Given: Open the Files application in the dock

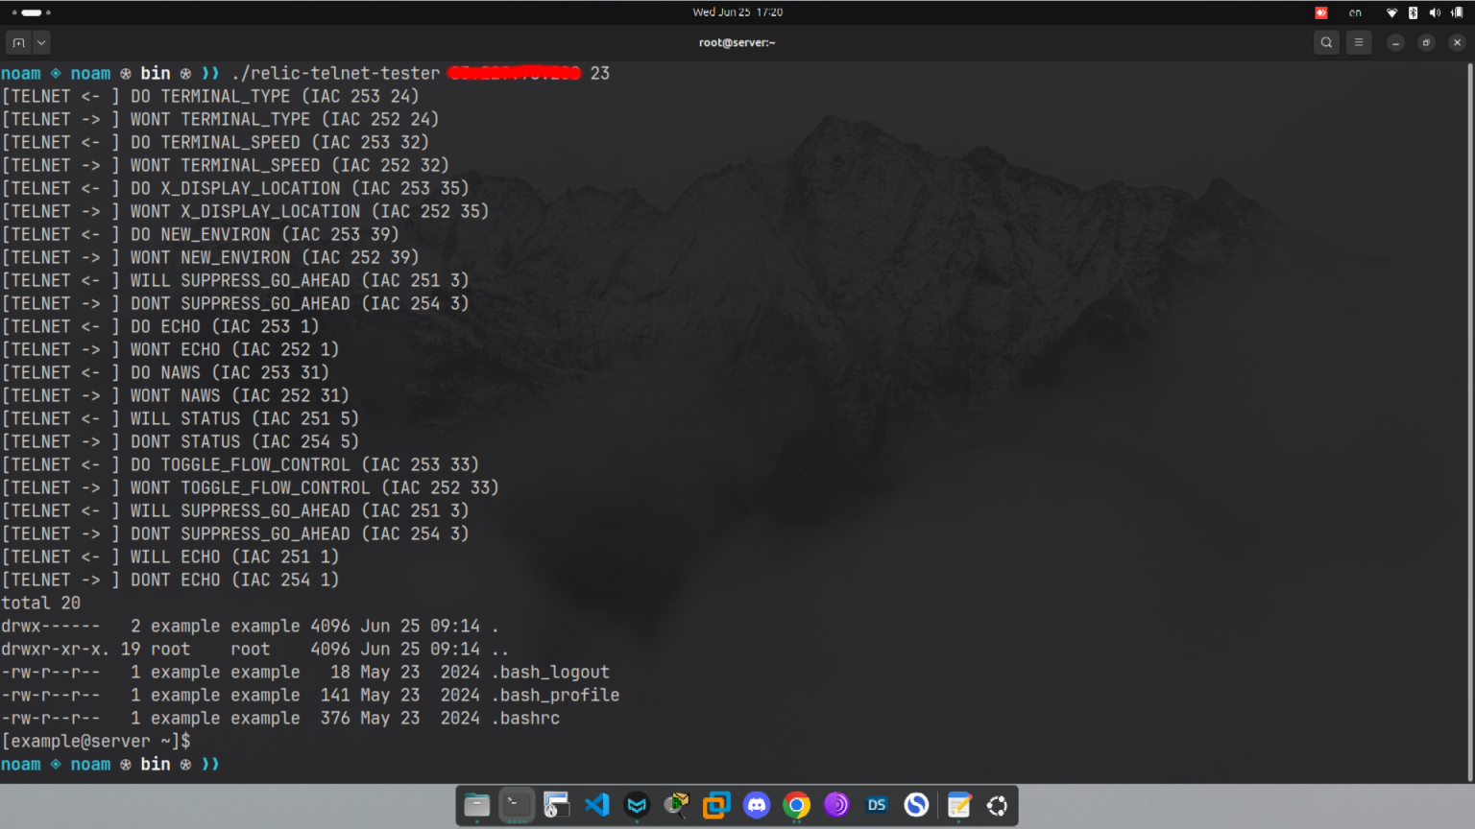Looking at the screenshot, I should click(476, 805).
